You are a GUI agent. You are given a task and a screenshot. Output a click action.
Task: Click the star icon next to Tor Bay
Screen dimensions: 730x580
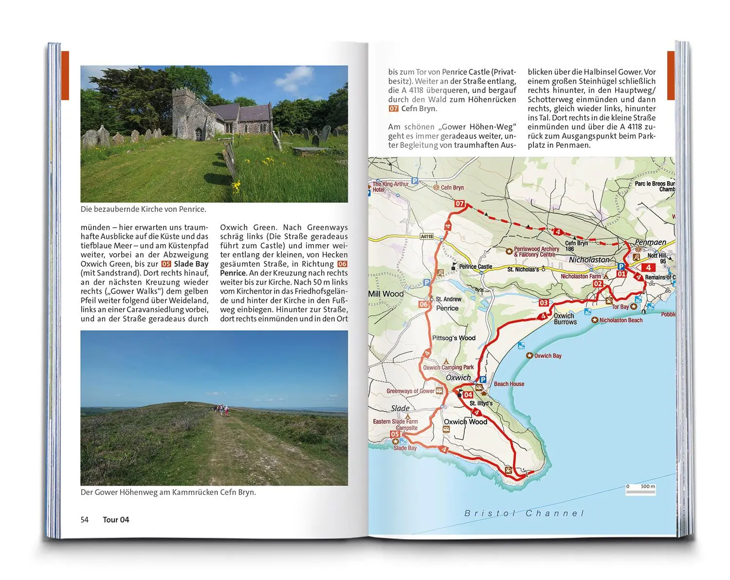(x=634, y=306)
